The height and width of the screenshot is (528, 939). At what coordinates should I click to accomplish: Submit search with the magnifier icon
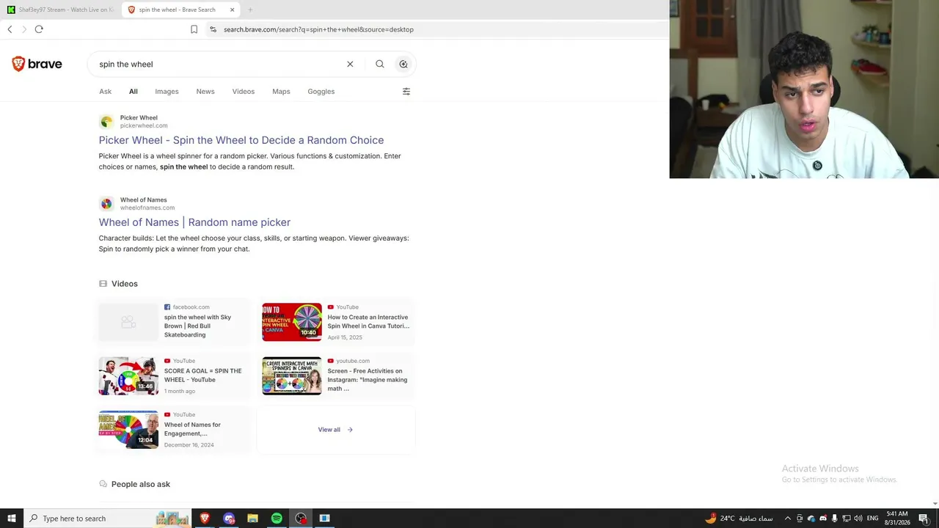[380, 64]
